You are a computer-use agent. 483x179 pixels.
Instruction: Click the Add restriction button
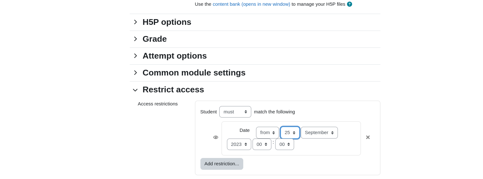point(222,164)
